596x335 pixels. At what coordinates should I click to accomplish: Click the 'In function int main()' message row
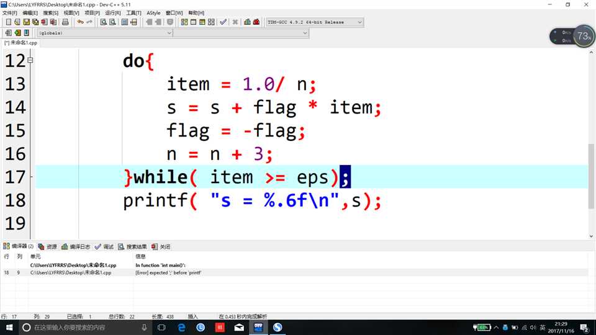pyautogui.click(x=294, y=265)
